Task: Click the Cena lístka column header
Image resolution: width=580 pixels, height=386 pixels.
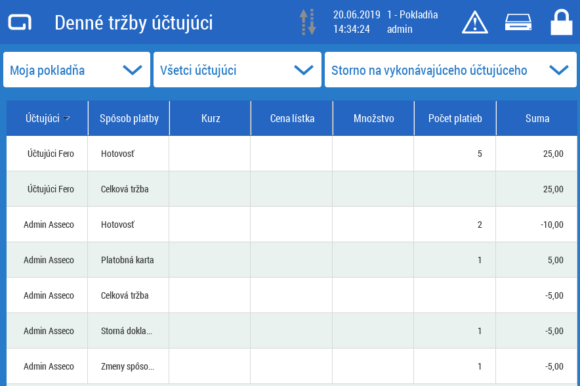Action: (x=292, y=119)
